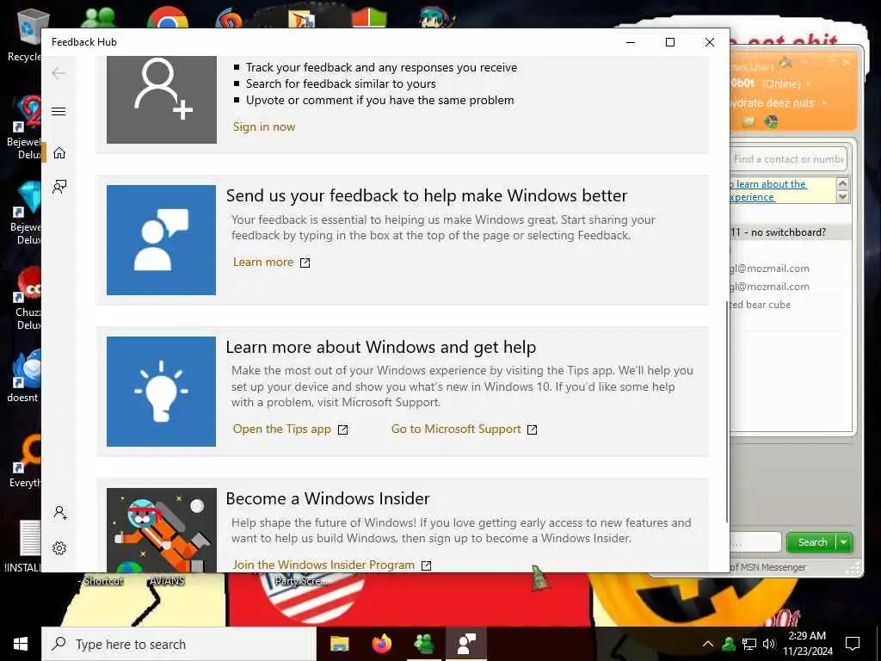Screen dimensions: 881x661
Task: Select the Chrome desktop icon
Action: click(x=168, y=17)
